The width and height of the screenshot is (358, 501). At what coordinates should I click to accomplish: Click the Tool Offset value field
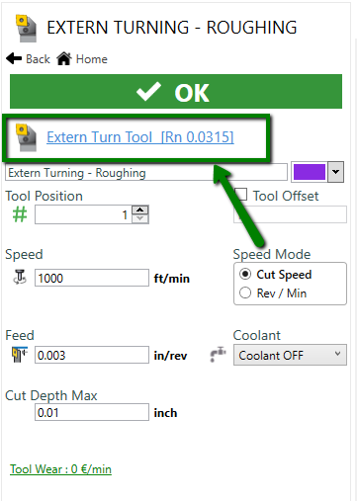click(290, 214)
